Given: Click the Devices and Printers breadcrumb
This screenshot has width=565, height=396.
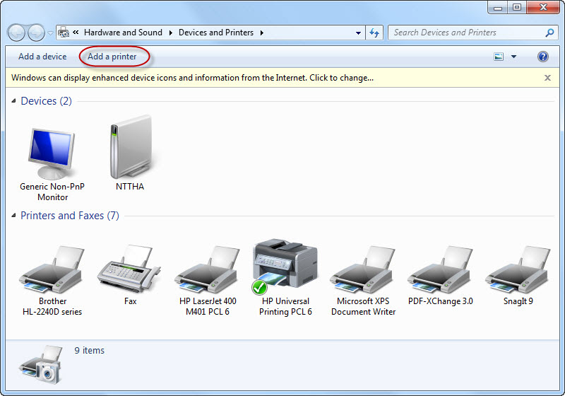Looking at the screenshot, I should pos(216,33).
